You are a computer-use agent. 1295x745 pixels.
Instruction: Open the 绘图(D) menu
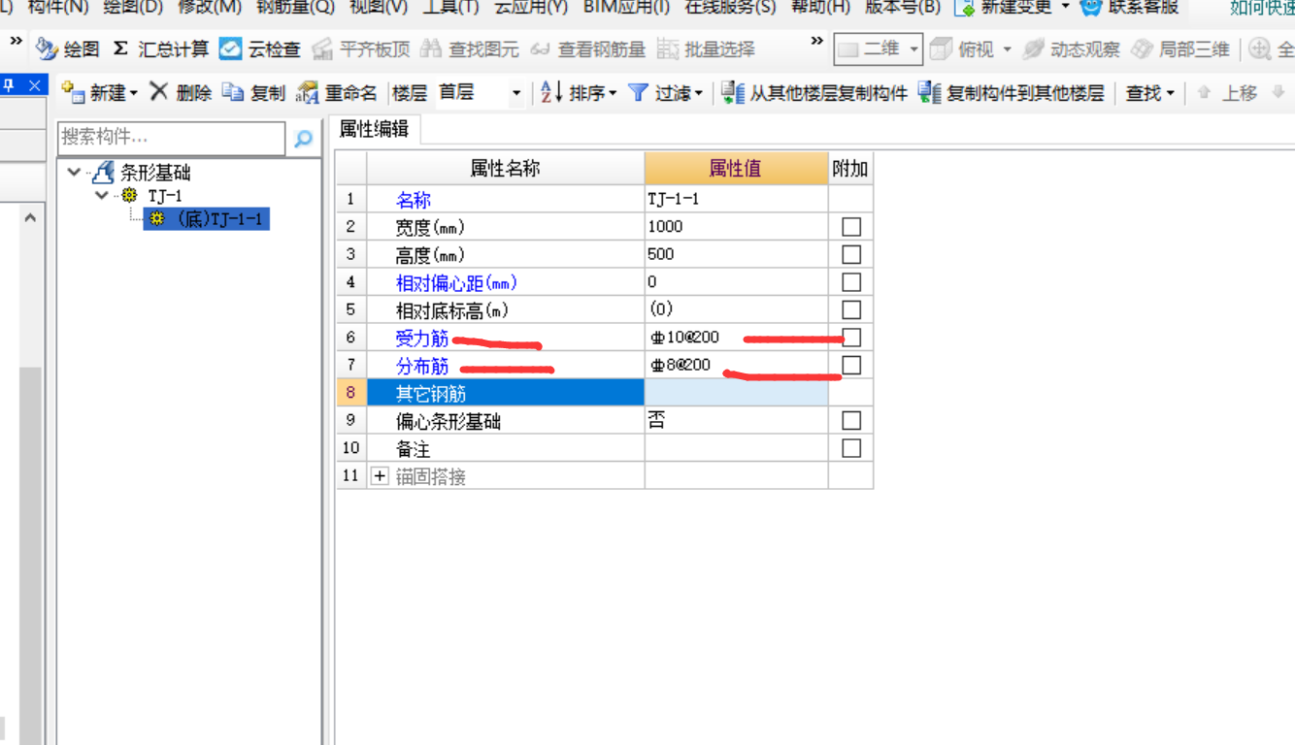point(133,7)
